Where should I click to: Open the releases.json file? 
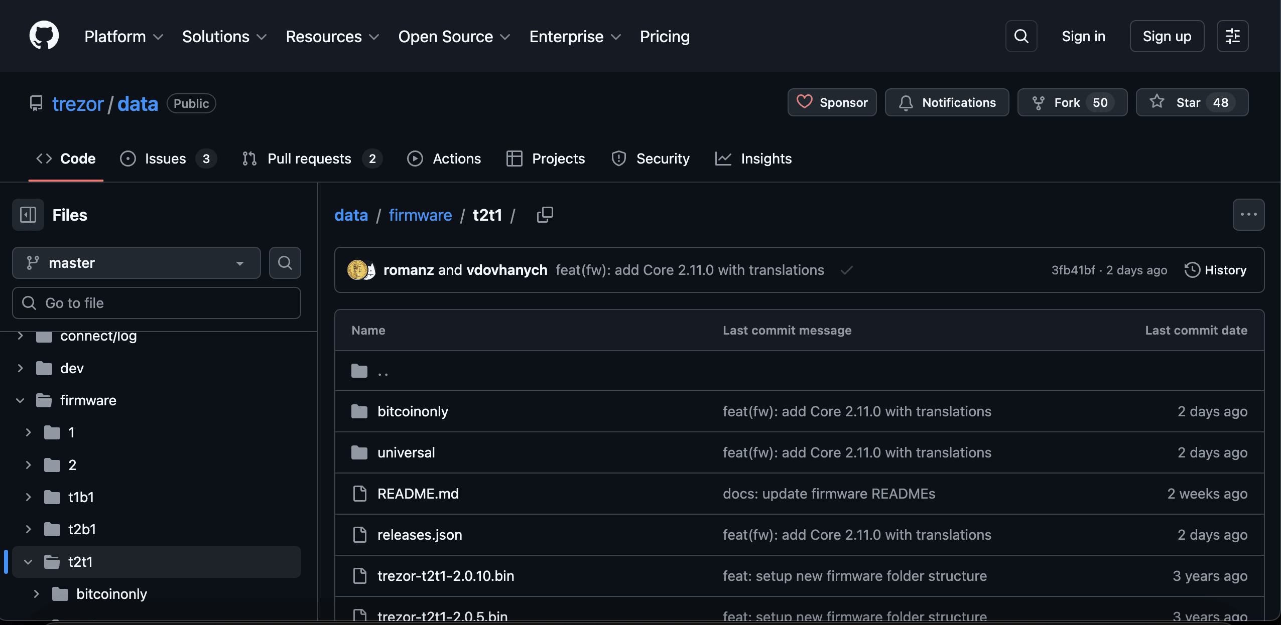(x=420, y=535)
